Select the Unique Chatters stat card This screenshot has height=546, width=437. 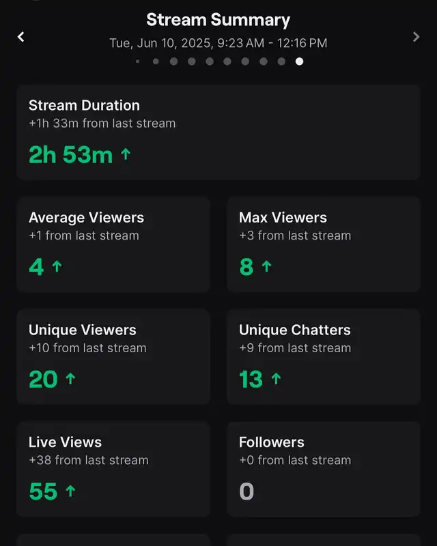tap(323, 356)
